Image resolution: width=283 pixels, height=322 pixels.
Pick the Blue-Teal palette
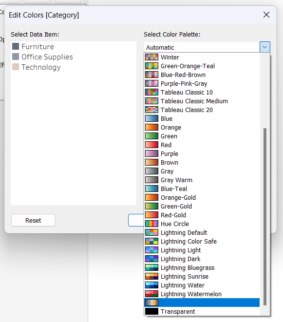(x=202, y=189)
